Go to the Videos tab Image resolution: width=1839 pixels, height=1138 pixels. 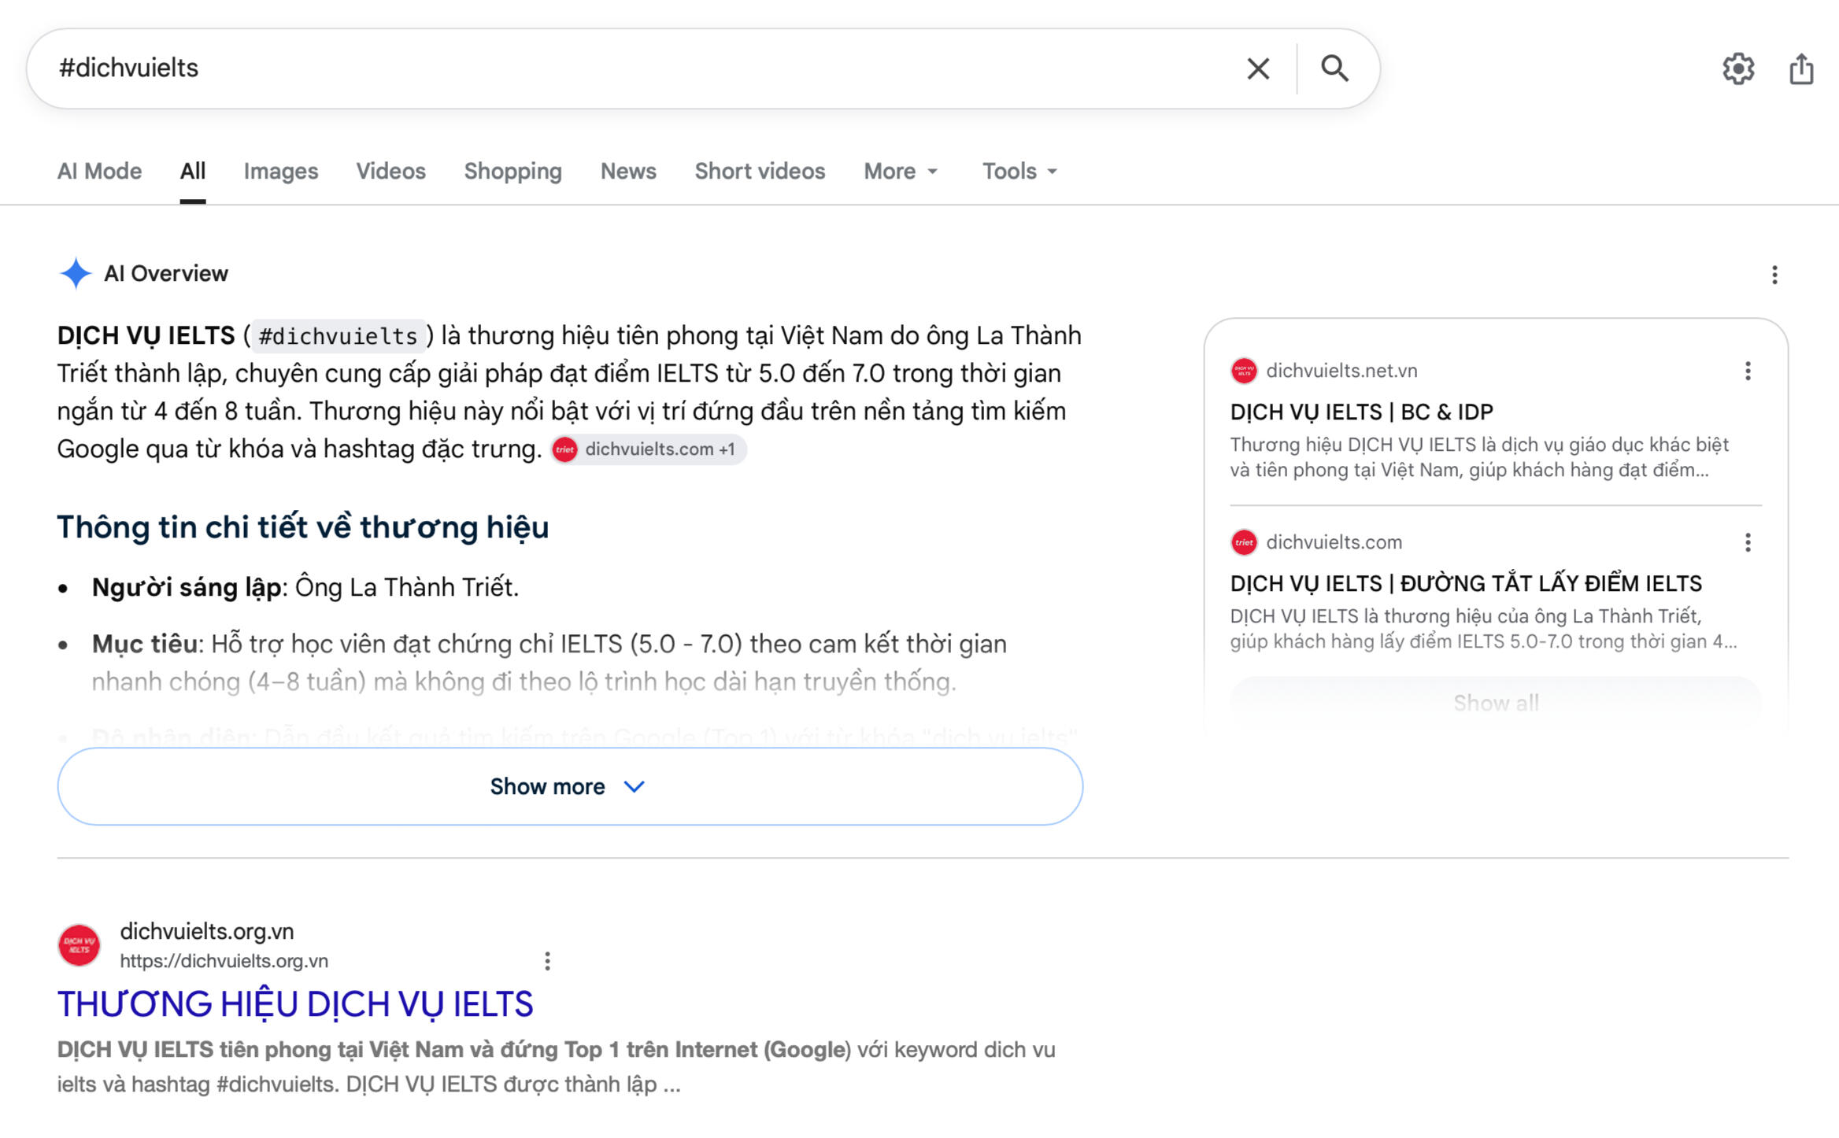coord(390,171)
